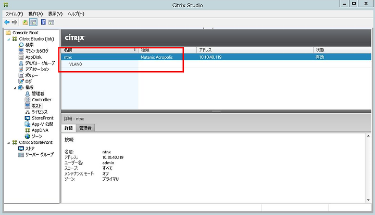Open the ファイル(F) menu
375x215 pixels.
14,14
